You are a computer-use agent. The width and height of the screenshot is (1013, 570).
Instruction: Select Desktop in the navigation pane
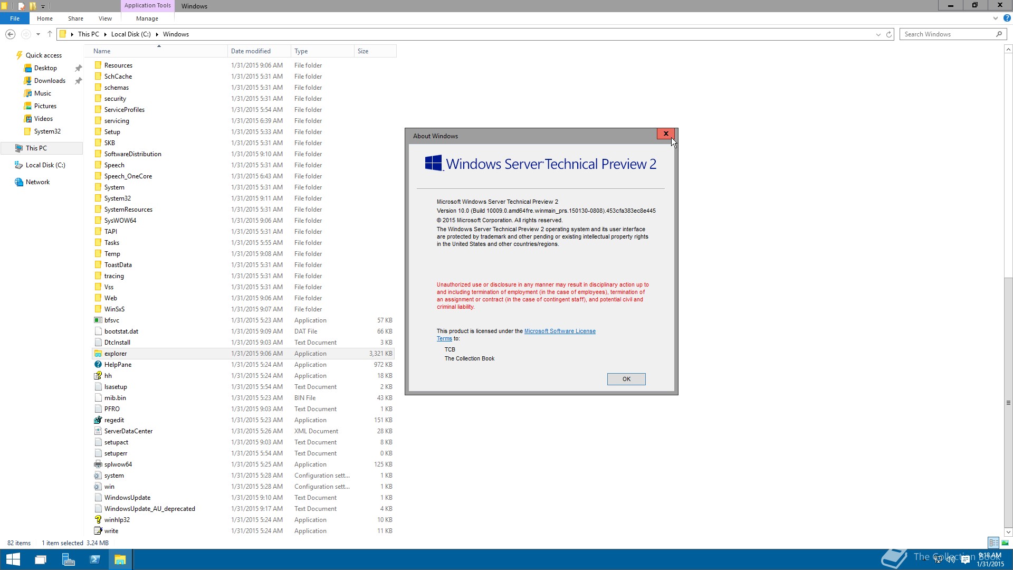45,68
